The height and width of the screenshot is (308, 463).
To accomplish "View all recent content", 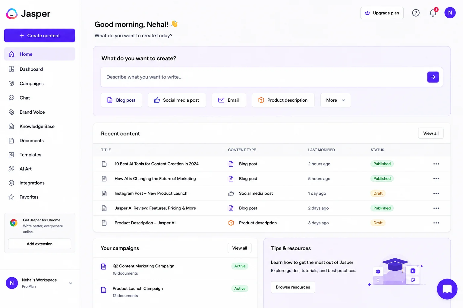I will point(431,133).
